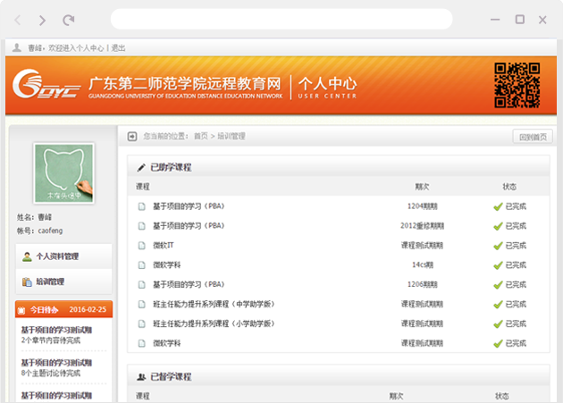Screen dimensions: 563x403
Task: Open todo item 2个章节内容待完成
Action: pyautogui.click(x=52, y=340)
